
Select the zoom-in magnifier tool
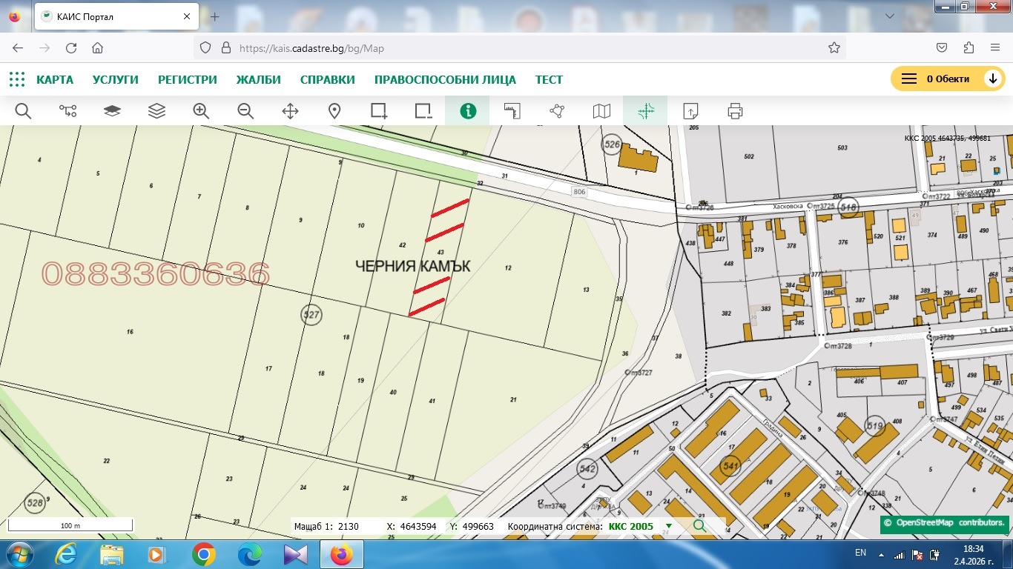click(201, 111)
